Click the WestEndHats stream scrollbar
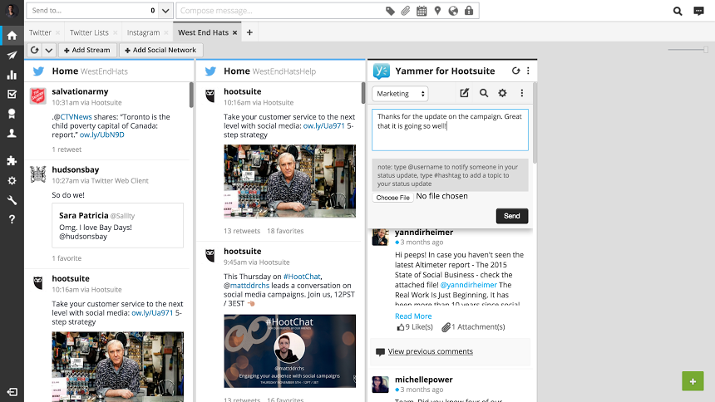 [x=191, y=95]
